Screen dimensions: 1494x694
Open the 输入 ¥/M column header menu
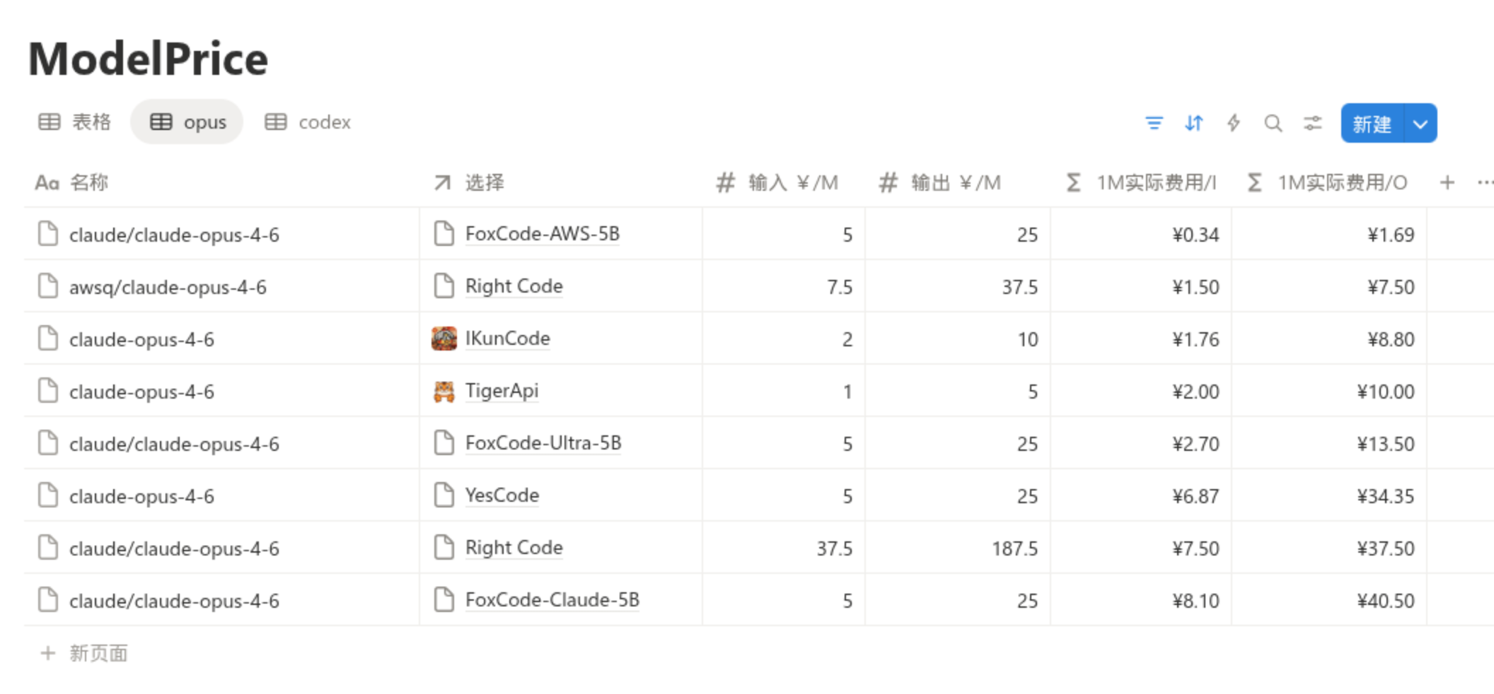pos(792,183)
